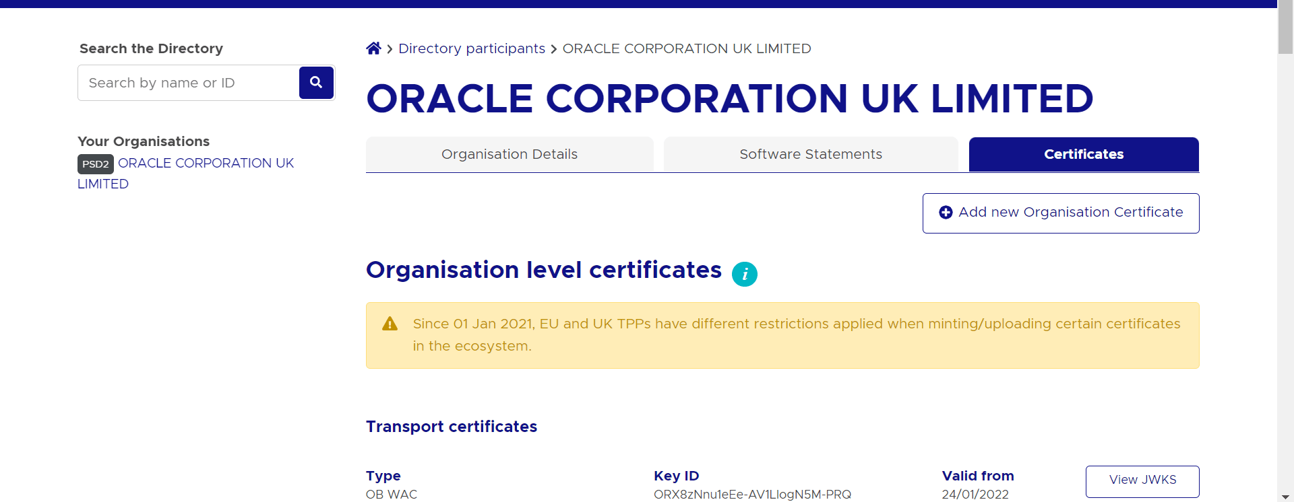Viewport: 1294px width, 502px height.
Task: Click the Type column header
Action: (383, 476)
